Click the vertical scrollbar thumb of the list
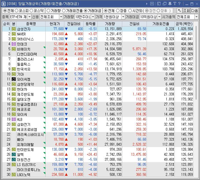This screenshot has width=200, height=180. click(196, 63)
